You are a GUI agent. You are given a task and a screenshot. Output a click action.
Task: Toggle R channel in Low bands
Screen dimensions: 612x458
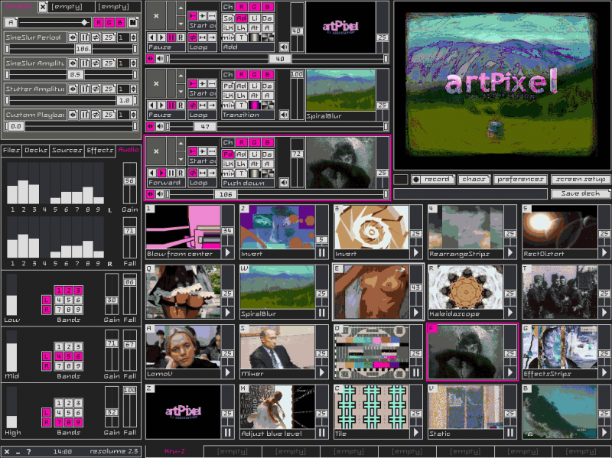[47, 310]
